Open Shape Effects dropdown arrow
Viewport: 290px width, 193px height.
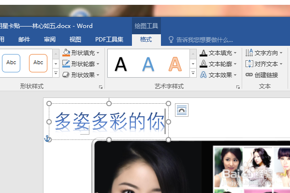98,75
